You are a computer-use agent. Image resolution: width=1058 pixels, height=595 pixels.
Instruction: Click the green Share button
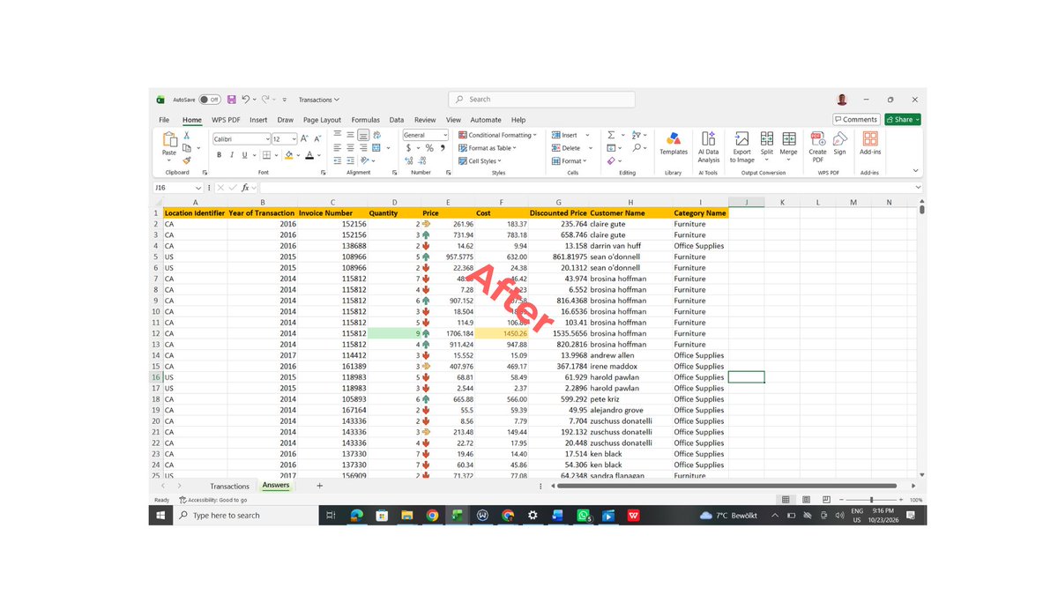click(x=903, y=119)
